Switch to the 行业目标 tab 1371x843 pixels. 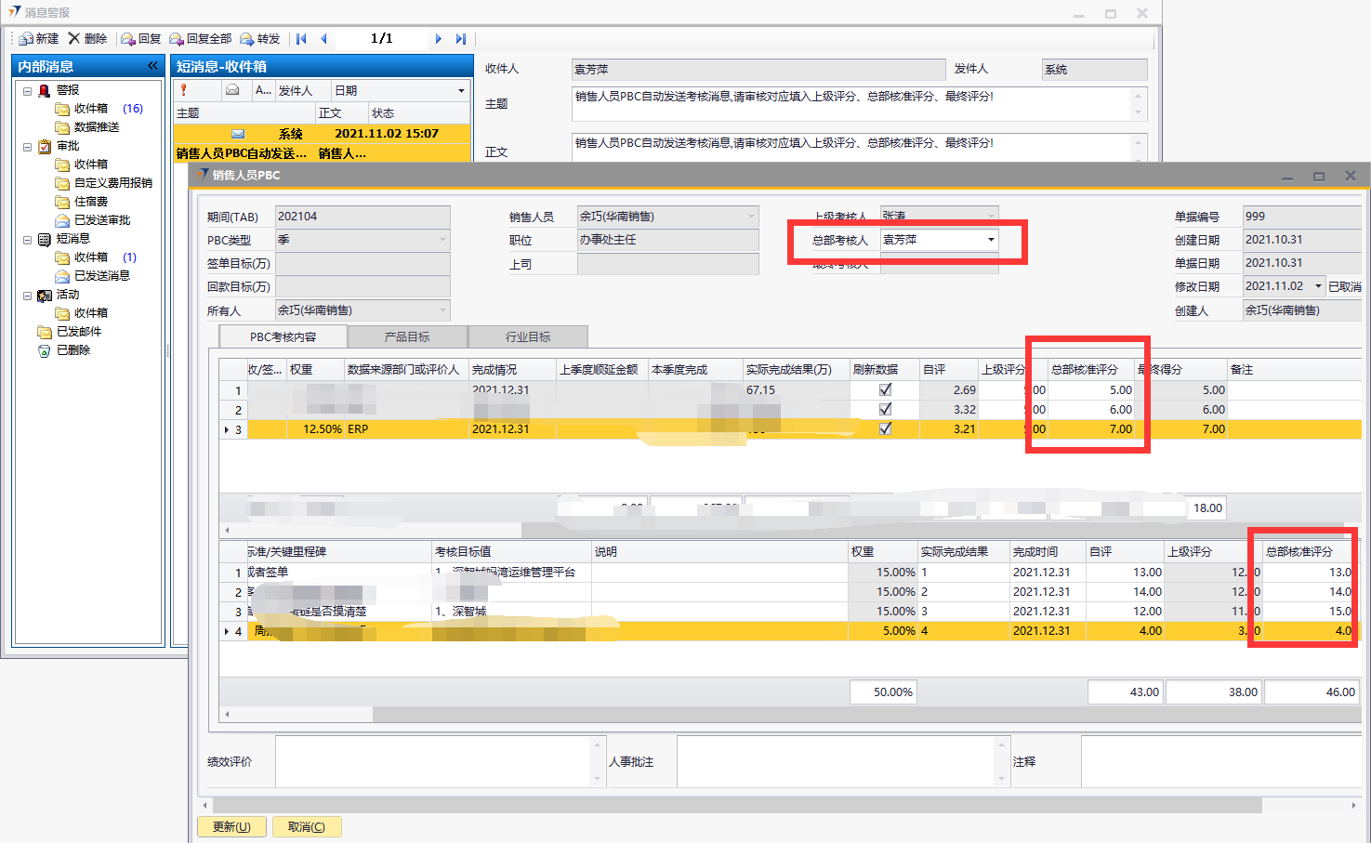(528, 336)
